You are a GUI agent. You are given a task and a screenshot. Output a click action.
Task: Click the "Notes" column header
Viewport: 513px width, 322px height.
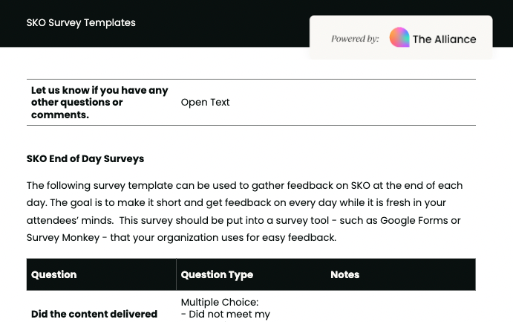click(x=345, y=274)
